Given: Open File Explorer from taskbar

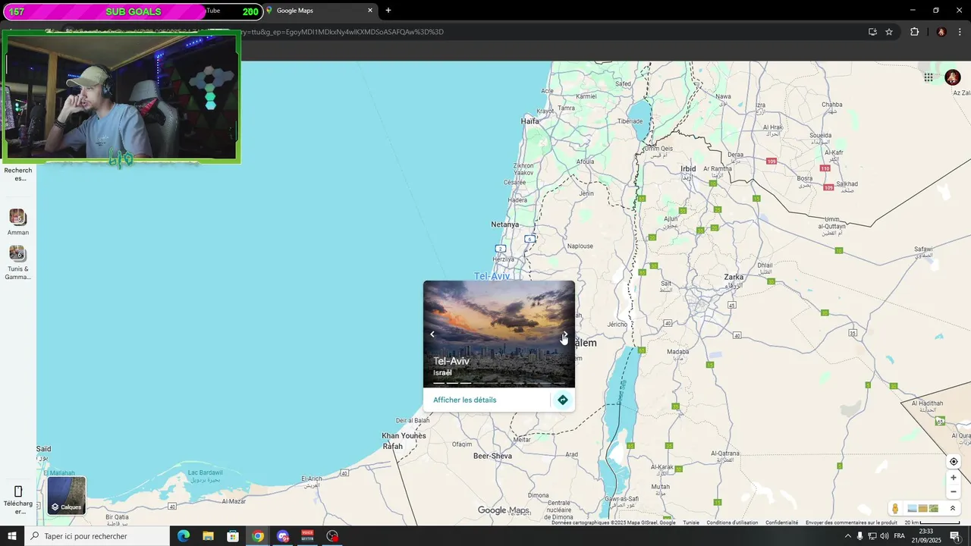Looking at the screenshot, I should pos(208,536).
